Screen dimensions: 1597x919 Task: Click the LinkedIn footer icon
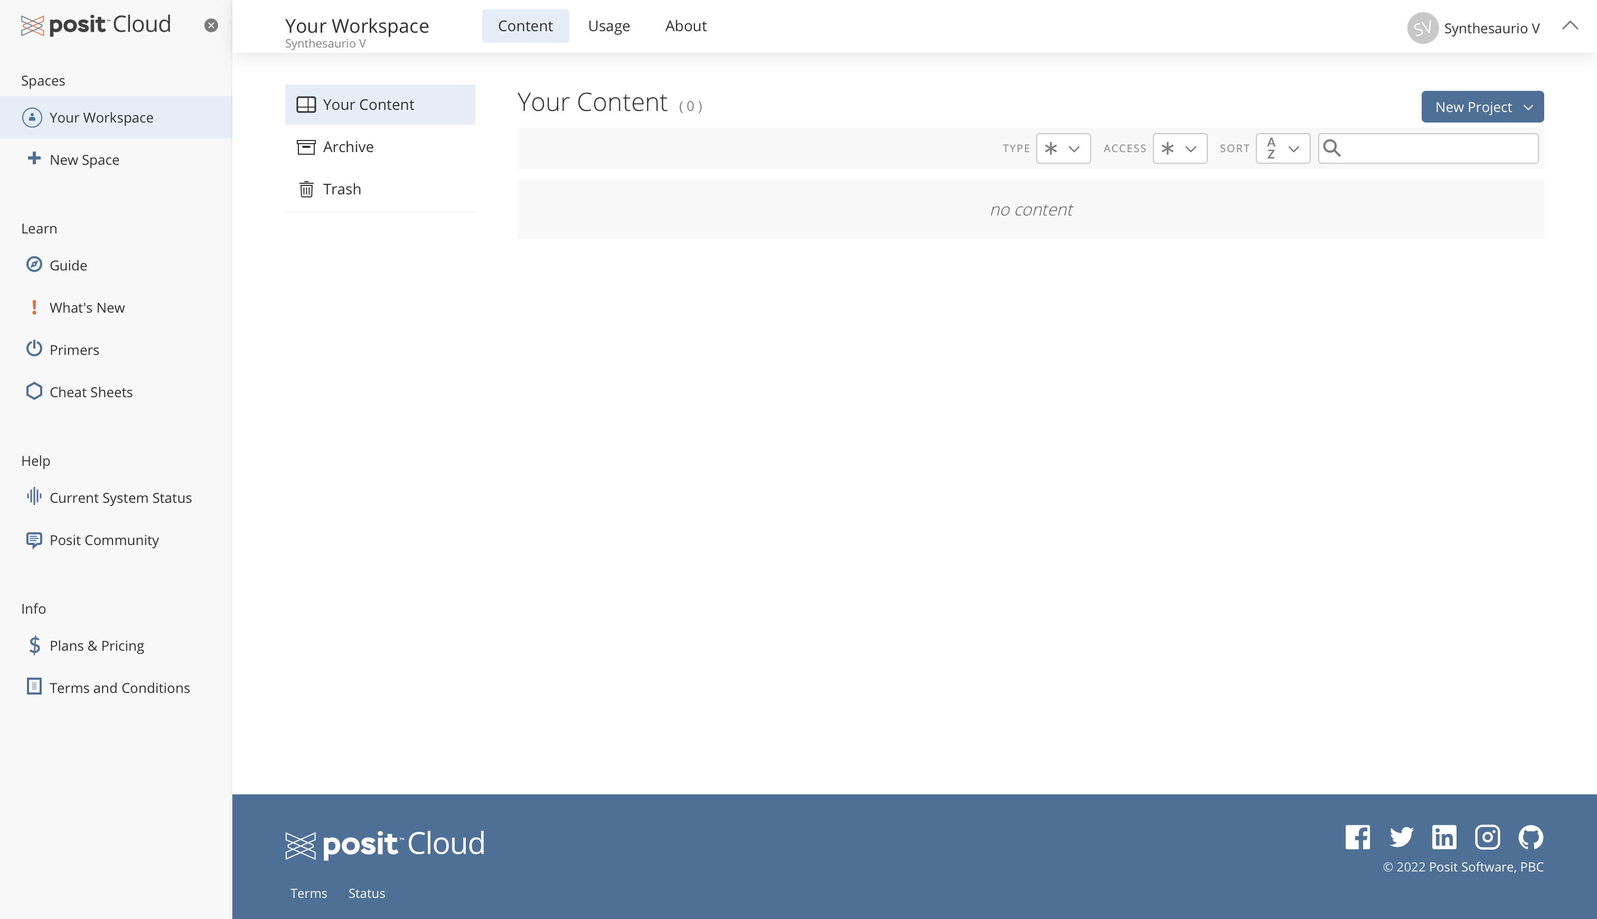coord(1444,837)
